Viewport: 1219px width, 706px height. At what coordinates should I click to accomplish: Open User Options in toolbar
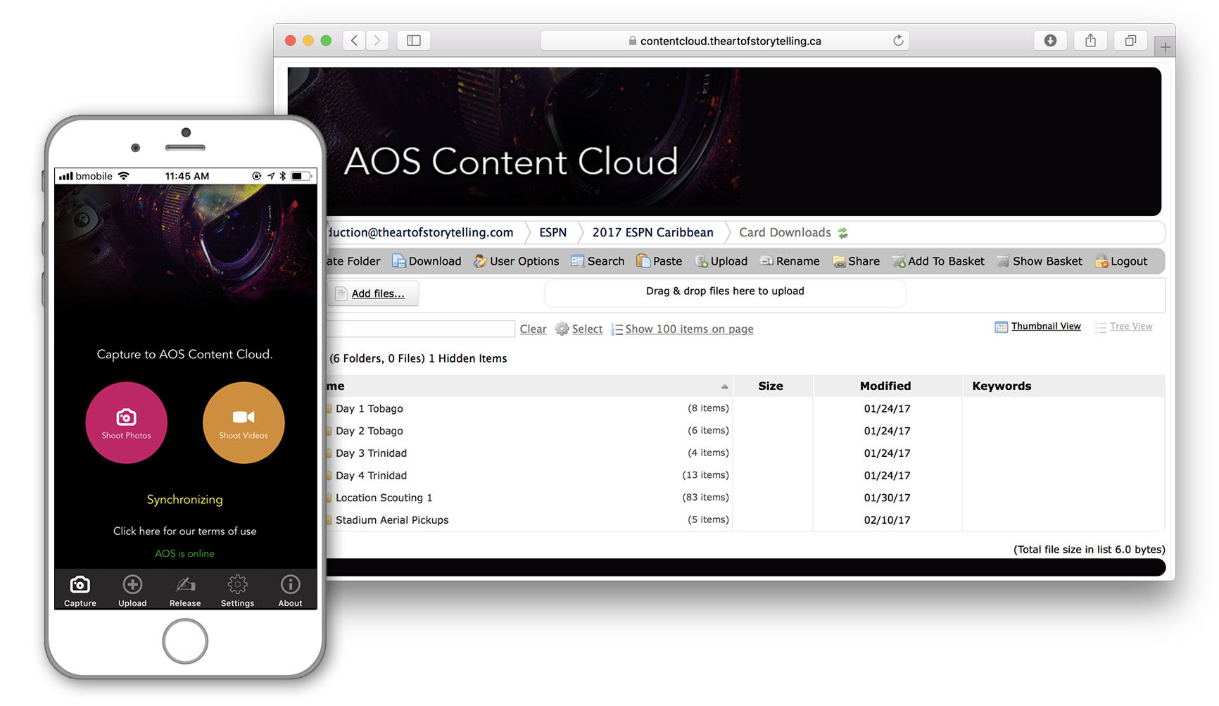517,261
